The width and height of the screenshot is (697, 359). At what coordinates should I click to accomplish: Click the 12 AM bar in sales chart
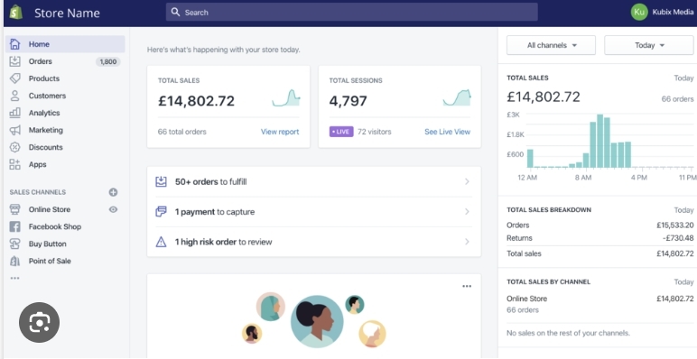point(530,158)
